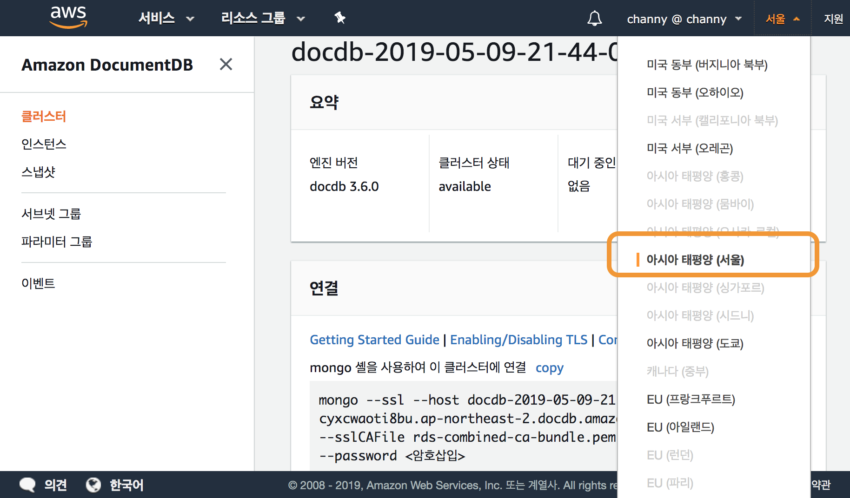The image size is (850, 498).
Task: Select region EU (파리)
Action: coord(670,483)
